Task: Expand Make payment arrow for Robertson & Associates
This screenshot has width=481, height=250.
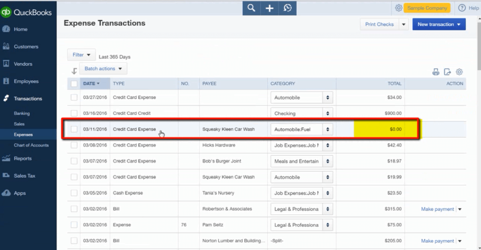Action: click(x=460, y=209)
